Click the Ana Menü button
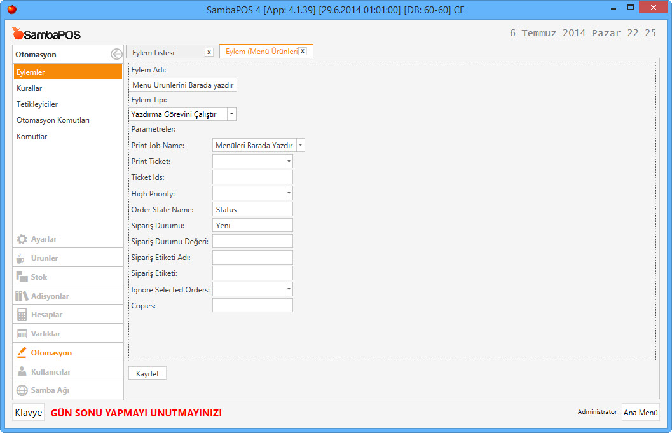This screenshot has width=672, height=433. [640, 412]
